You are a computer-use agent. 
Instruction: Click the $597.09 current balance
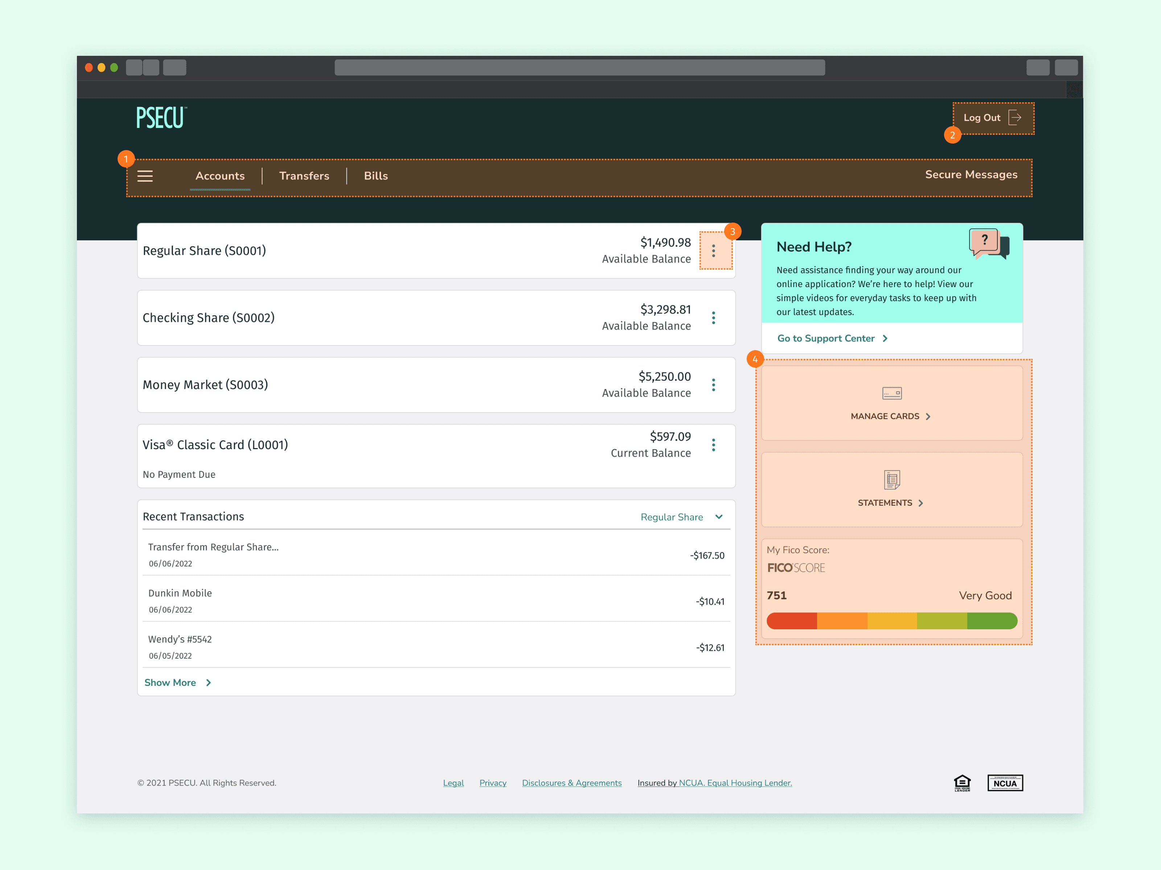coord(670,436)
